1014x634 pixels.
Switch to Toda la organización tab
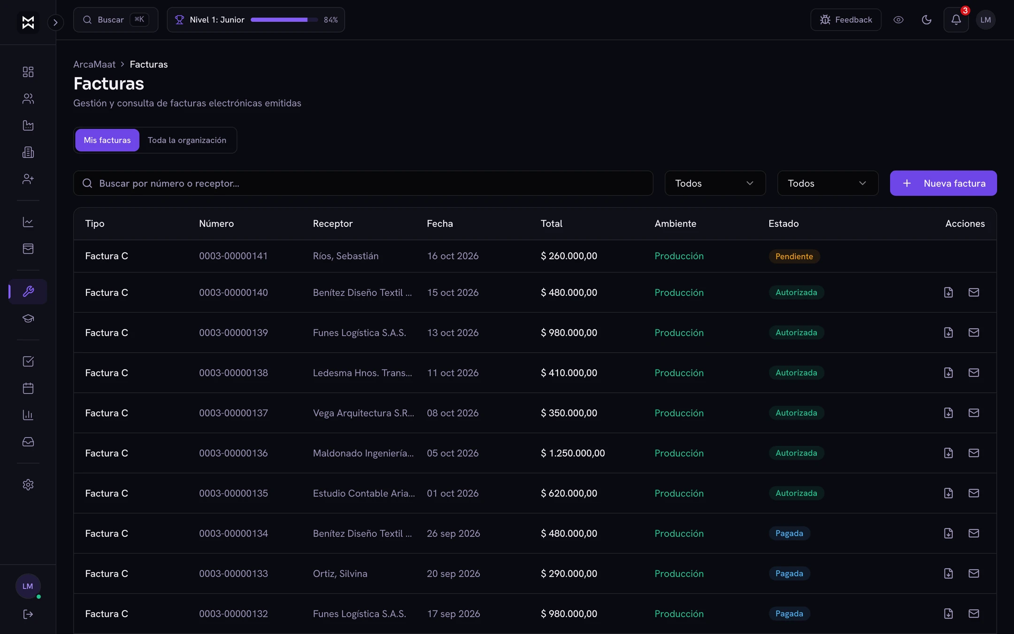187,140
